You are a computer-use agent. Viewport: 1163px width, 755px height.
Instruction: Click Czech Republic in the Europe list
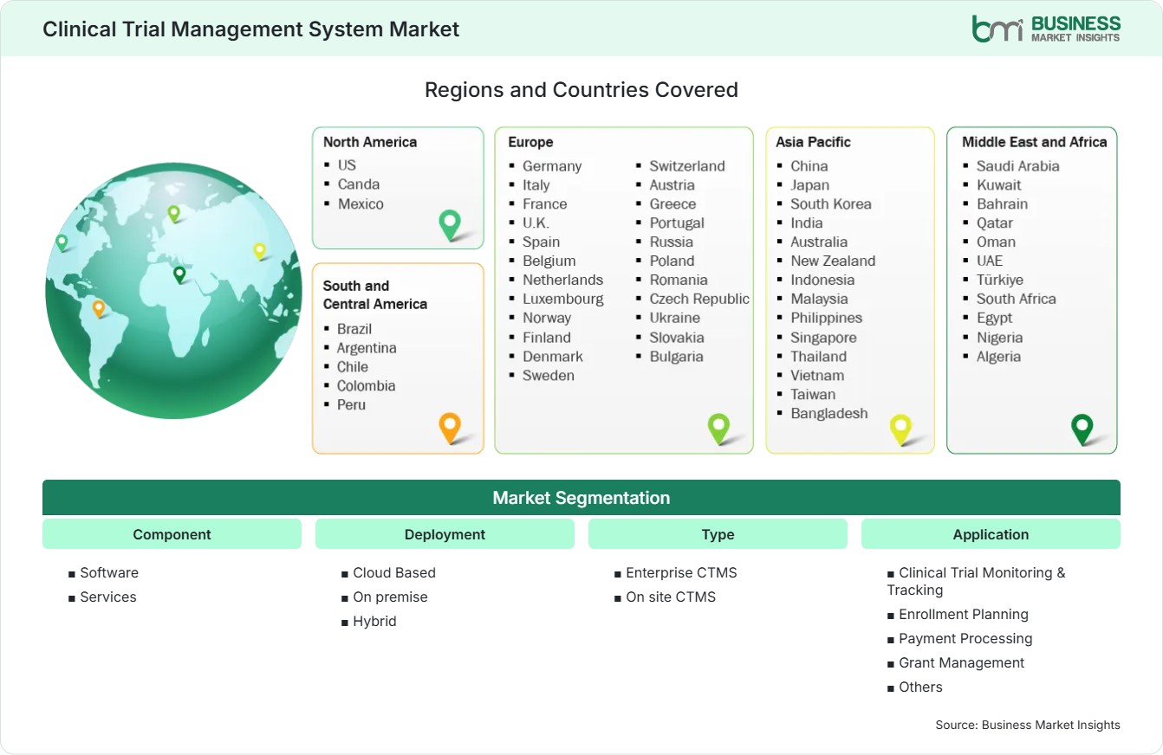(x=699, y=299)
